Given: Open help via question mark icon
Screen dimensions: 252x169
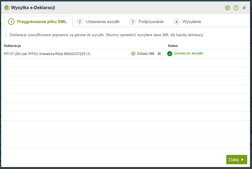Looking at the screenshot, I should coord(236,8).
